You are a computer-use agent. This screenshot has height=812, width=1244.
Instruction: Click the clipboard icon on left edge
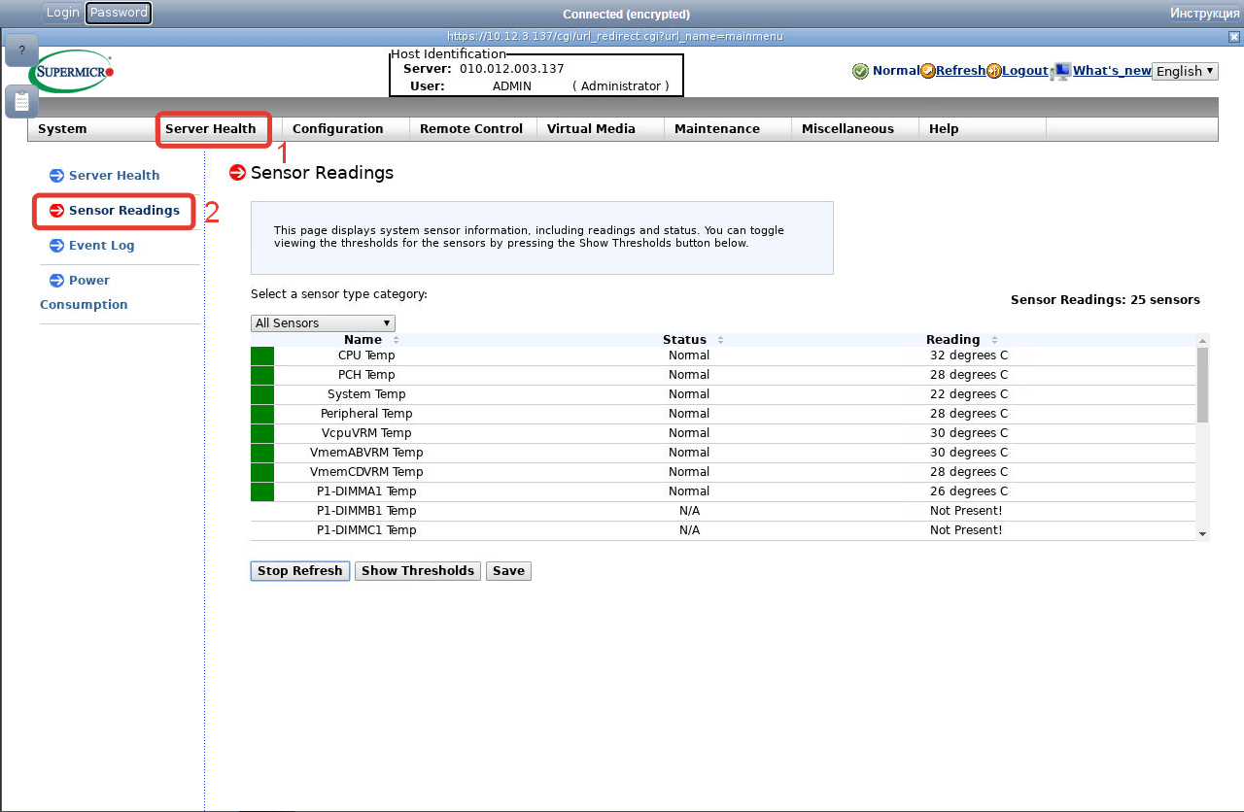pos(21,101)
